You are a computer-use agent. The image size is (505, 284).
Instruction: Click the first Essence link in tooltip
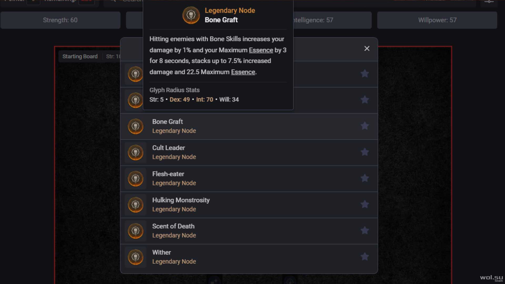(261, 50)
